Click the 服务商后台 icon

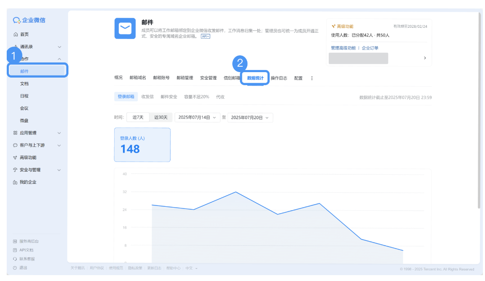tap(15, 241)
